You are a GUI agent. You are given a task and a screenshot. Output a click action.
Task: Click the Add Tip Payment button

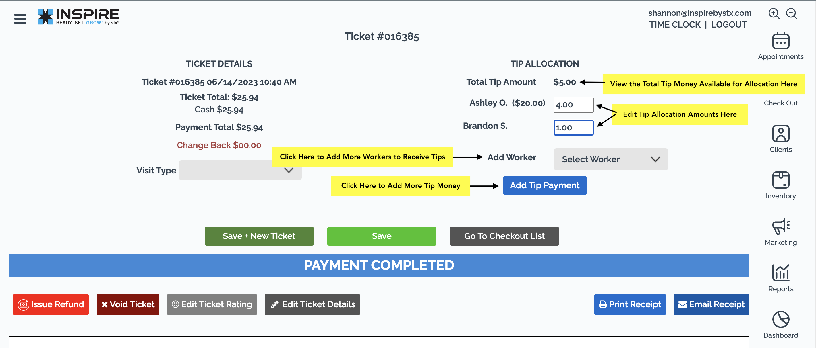coord(545,185)
